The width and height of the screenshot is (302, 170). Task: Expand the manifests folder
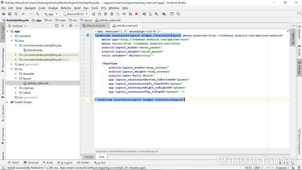(x=11, y=36)
